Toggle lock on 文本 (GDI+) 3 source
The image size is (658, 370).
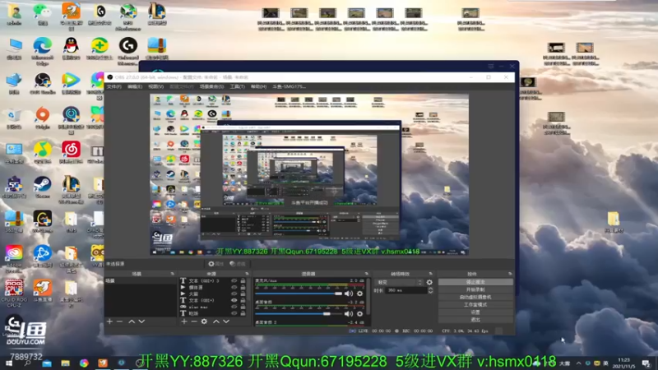point(243,281)
